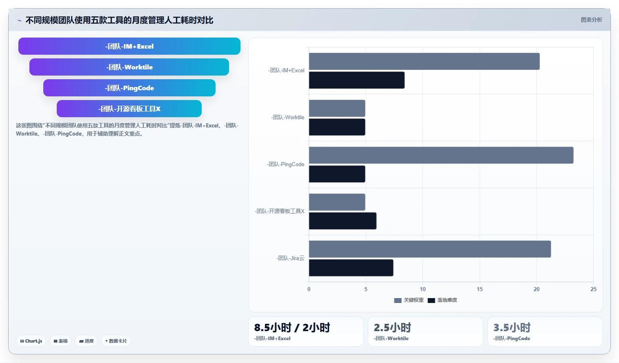Click x-axis tick label 25

click(x=593, y=289)
